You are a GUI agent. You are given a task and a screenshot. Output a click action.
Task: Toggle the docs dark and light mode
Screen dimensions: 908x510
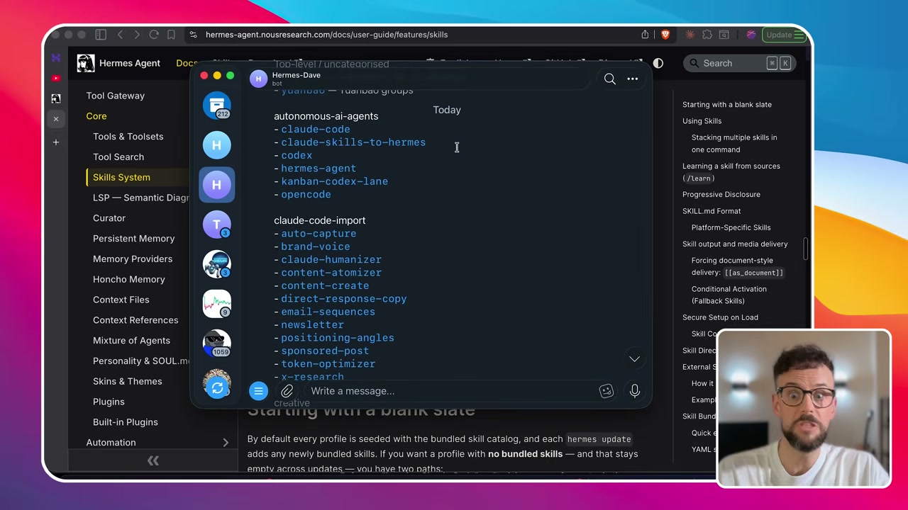coord(658,63)
